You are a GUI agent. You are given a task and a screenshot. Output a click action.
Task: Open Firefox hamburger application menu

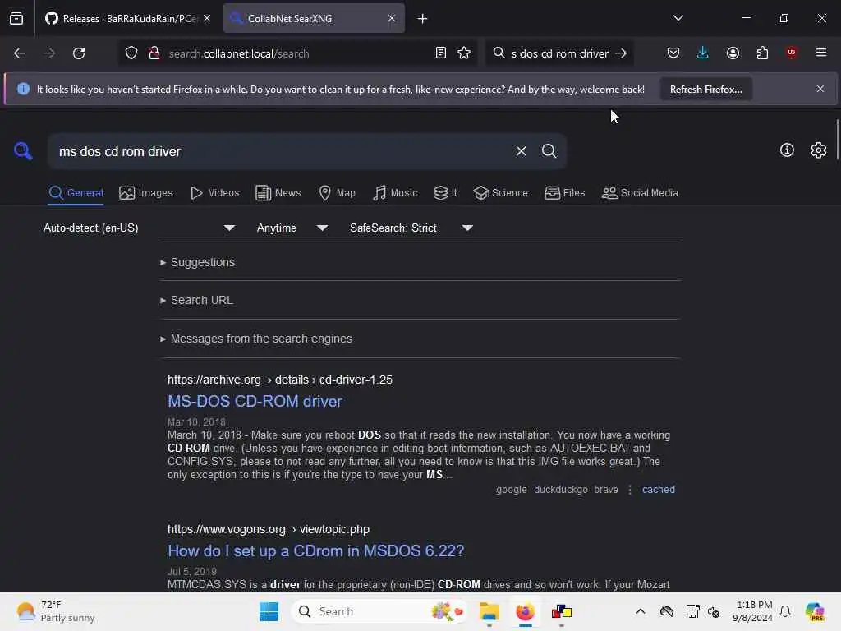821,53
